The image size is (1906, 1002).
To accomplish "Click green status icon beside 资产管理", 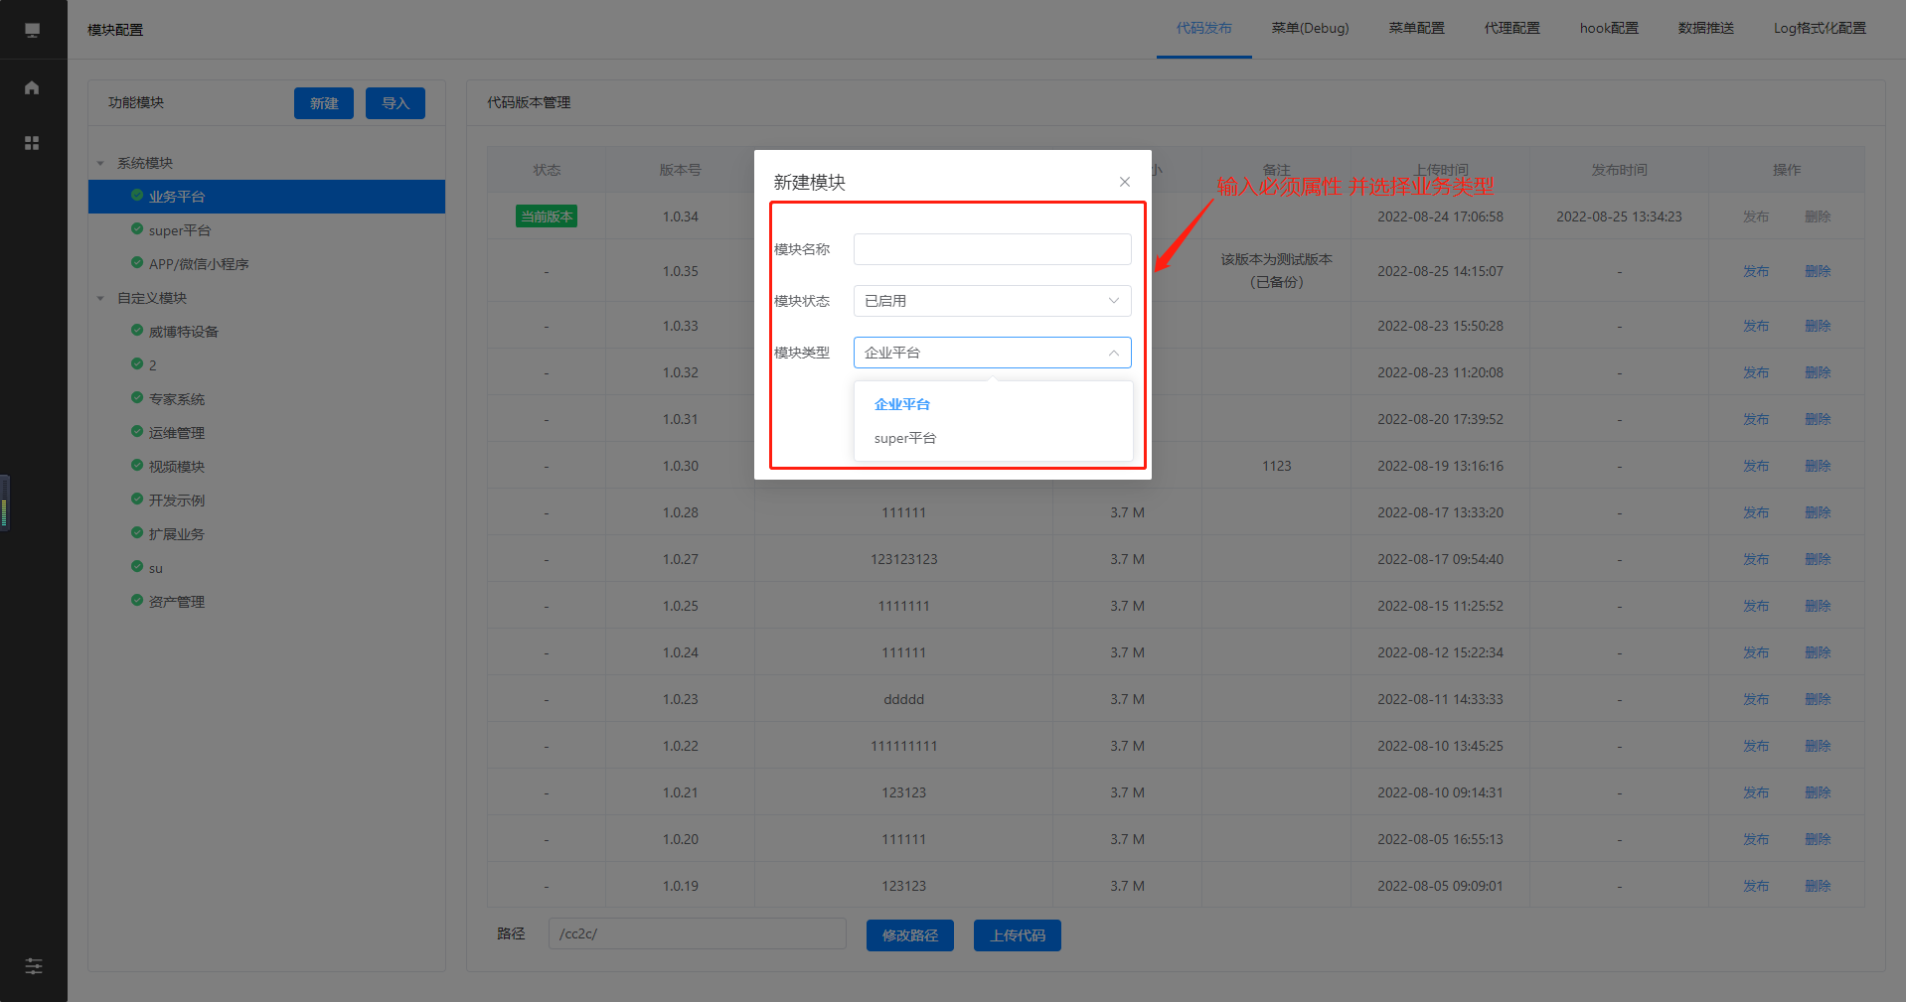I will 137,601.
